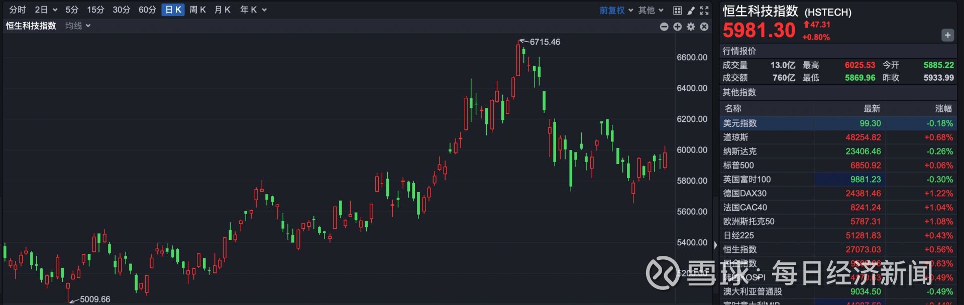The image size is (964, 305).
Task: Open chart indicator settings gear
Action: (x=691, y=27)
